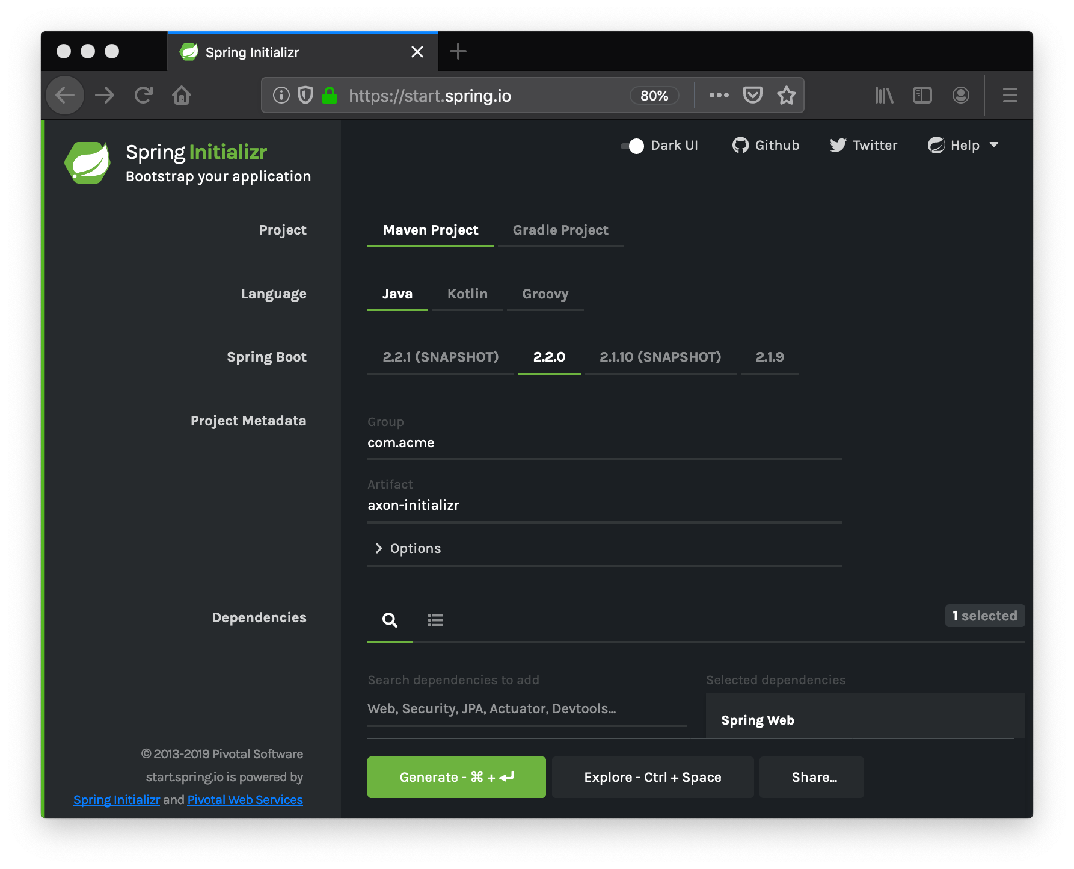Reload the current page
Image resolution: width=1074 pixels, height=869 pixels.
pos(143,95)
